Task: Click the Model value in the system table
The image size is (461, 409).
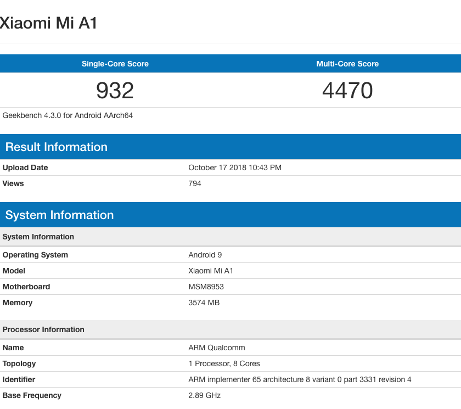Action: [x=211, y=271]
